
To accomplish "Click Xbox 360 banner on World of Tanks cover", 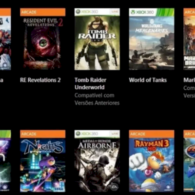I will (152, 12).
